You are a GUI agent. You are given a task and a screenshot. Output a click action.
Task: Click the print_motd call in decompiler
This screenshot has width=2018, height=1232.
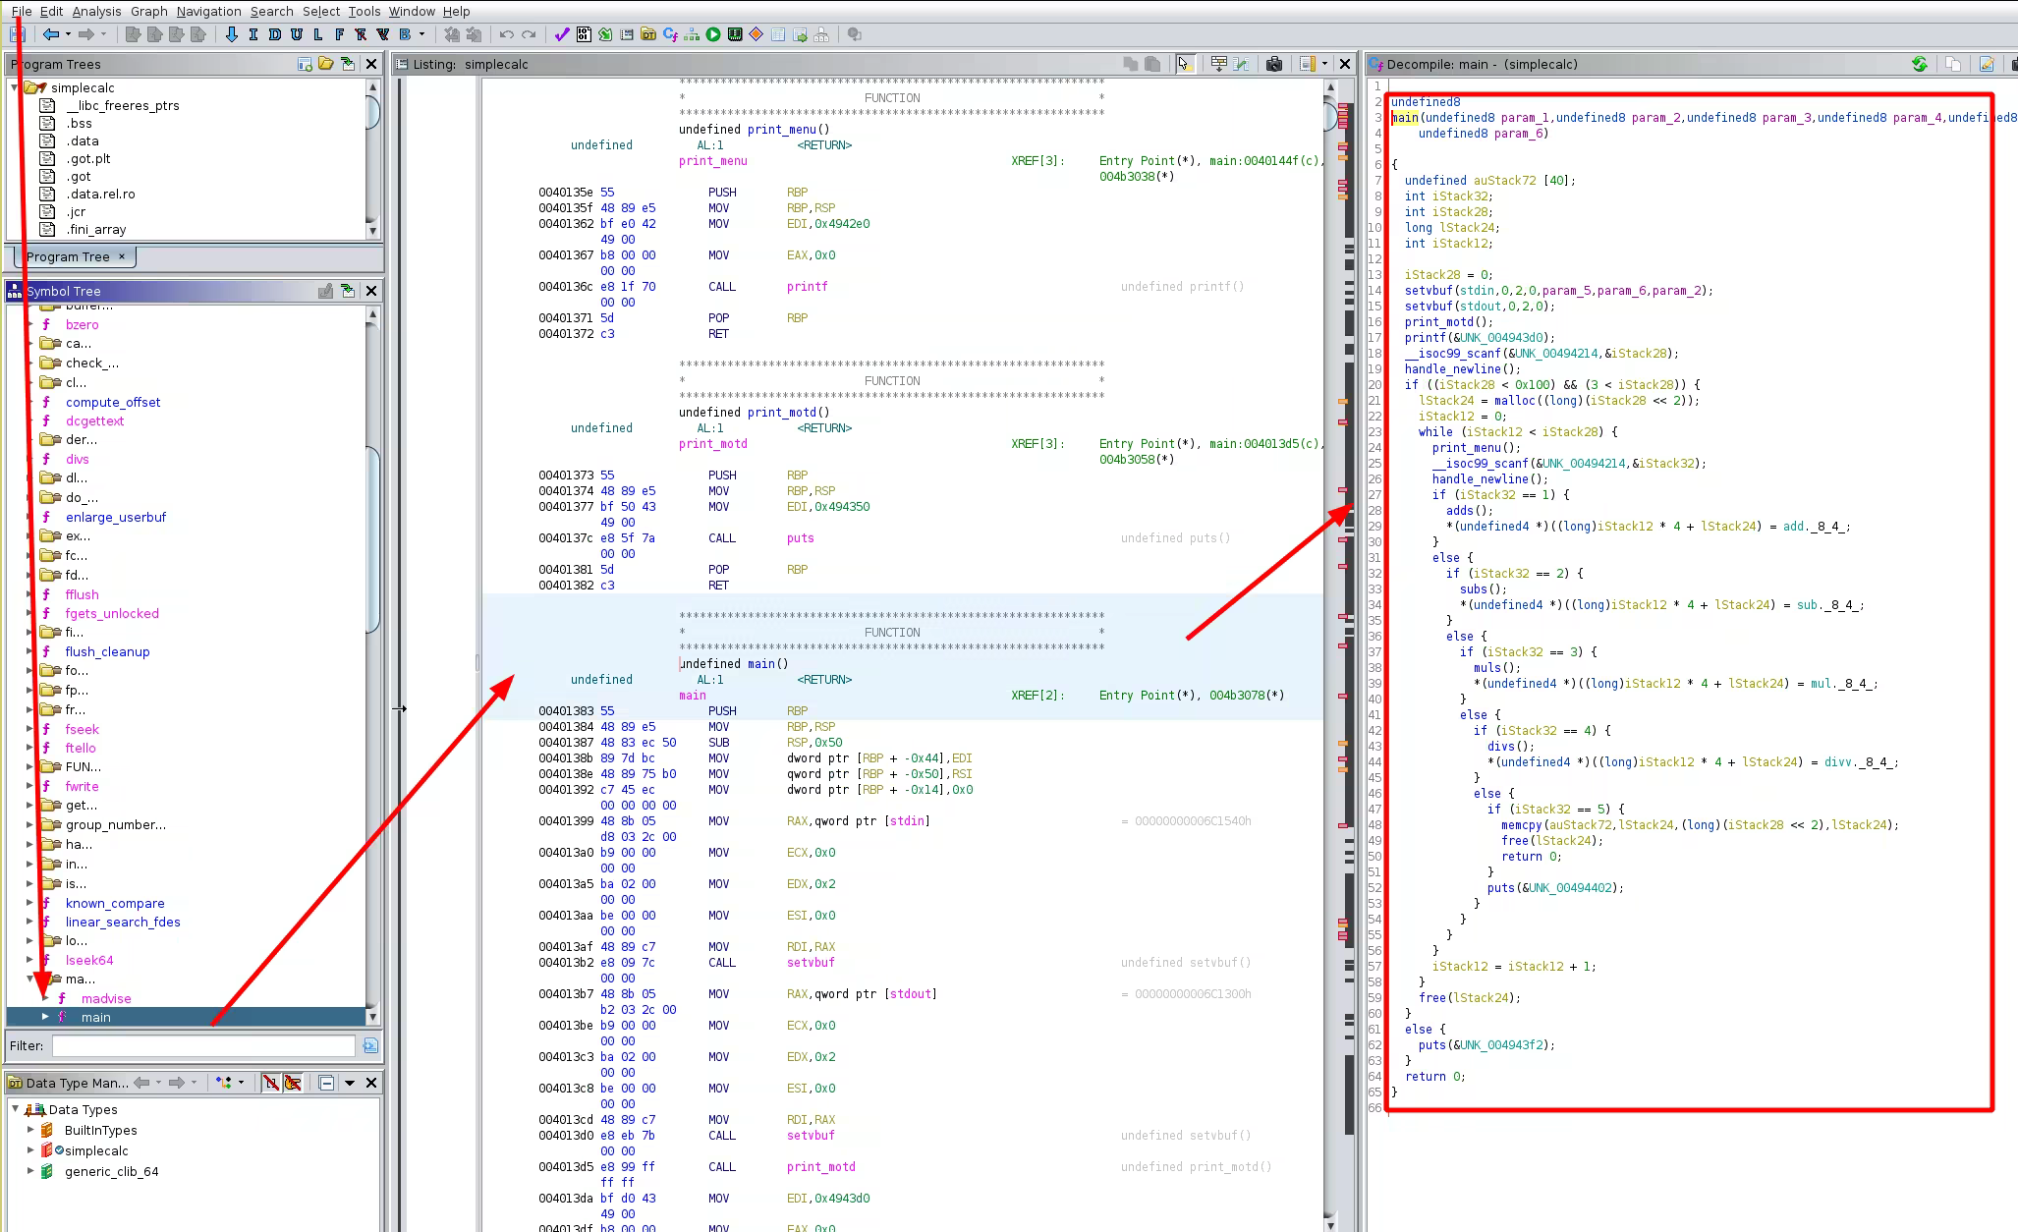1439,322
